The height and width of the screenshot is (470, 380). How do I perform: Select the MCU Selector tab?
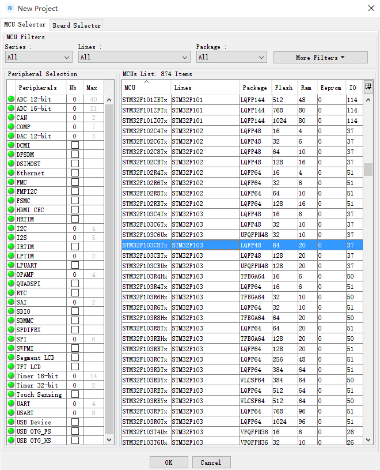[x=25, y=24]
